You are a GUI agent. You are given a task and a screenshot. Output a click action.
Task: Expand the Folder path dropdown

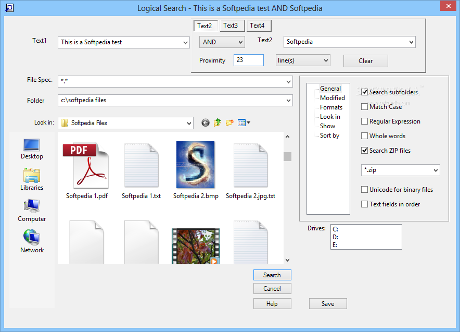288,101
